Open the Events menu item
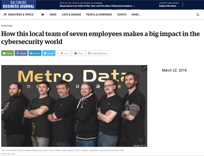 tap(122, 14)
